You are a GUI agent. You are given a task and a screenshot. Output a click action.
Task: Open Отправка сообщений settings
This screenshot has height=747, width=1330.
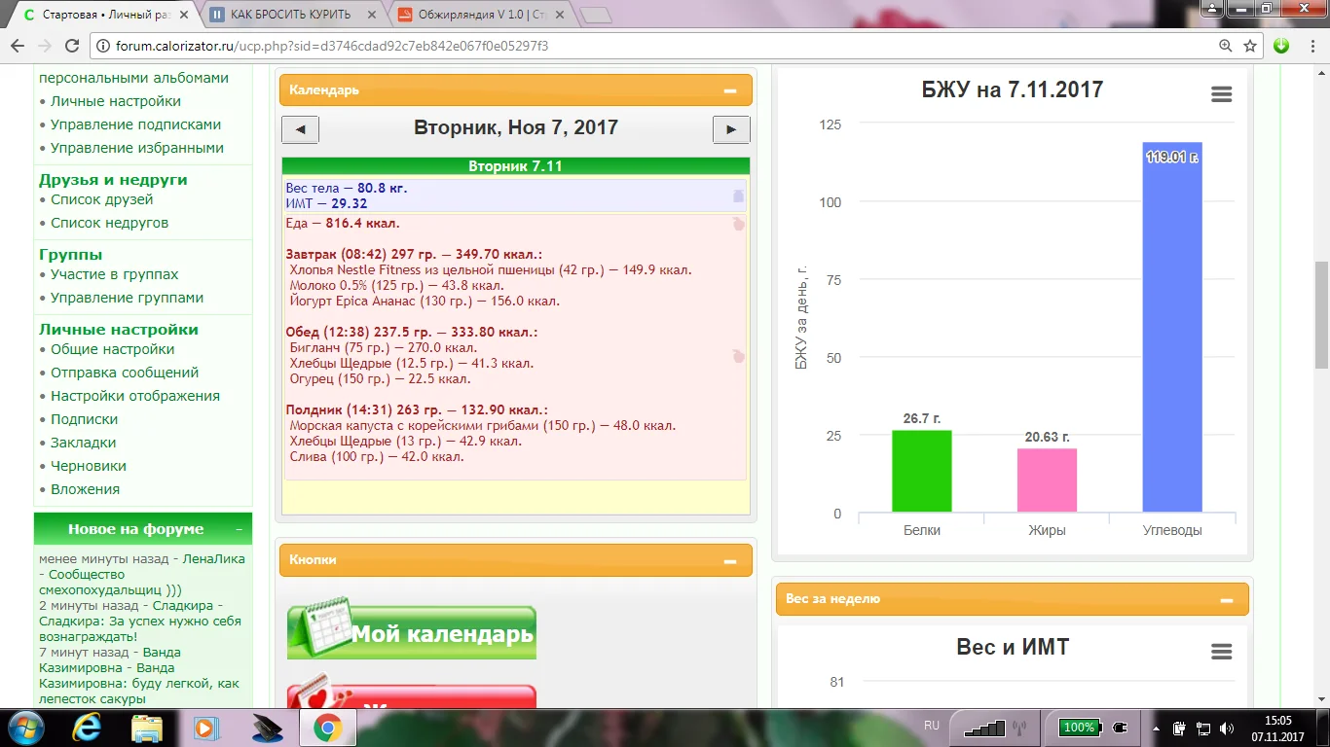125,373
